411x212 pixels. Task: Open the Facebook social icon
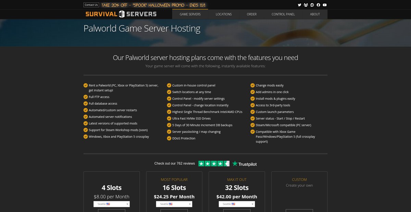[318, 5]
